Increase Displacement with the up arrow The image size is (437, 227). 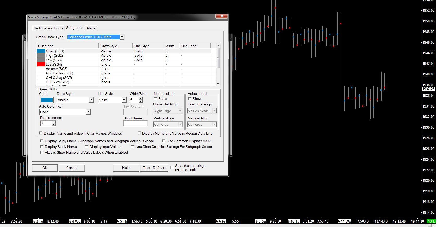point(53,122)
